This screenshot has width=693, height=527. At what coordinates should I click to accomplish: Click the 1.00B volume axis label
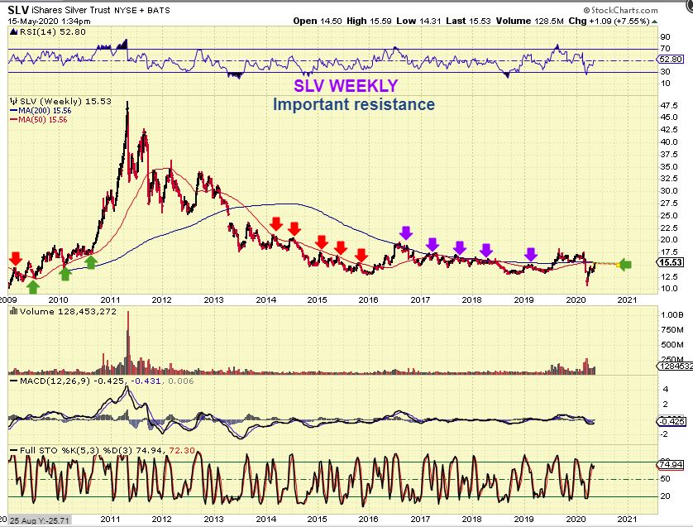click(672, 314)
